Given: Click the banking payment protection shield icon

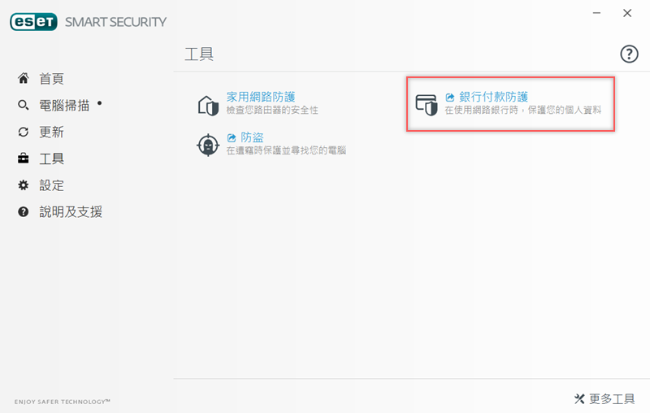Looking at the screenshot, I should point(427,104).
